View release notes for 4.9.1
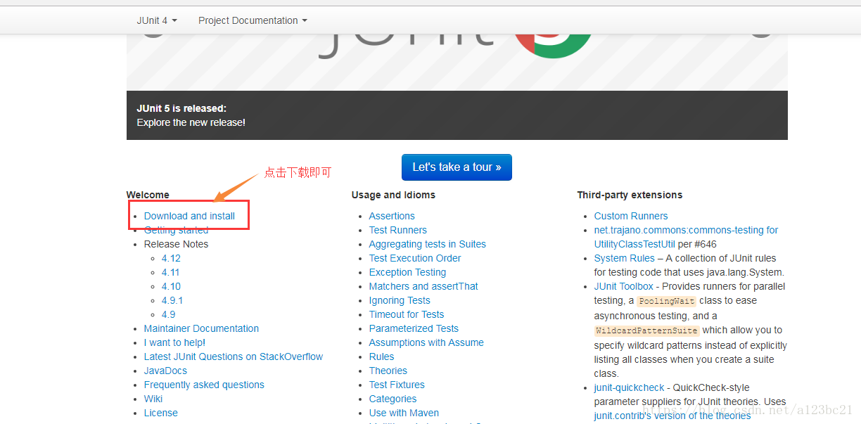This screenshot has width=861, height=424. 172,300
